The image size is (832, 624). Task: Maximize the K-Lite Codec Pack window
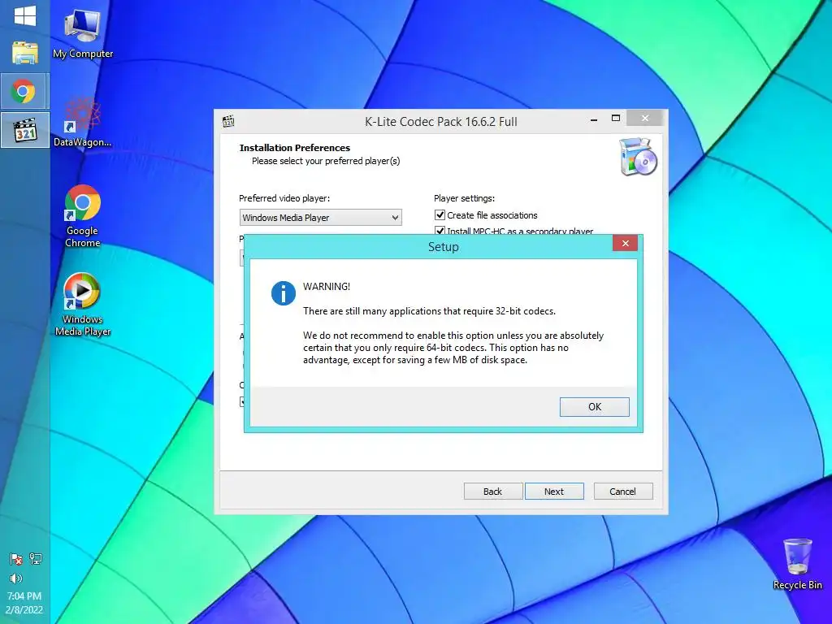616,119
